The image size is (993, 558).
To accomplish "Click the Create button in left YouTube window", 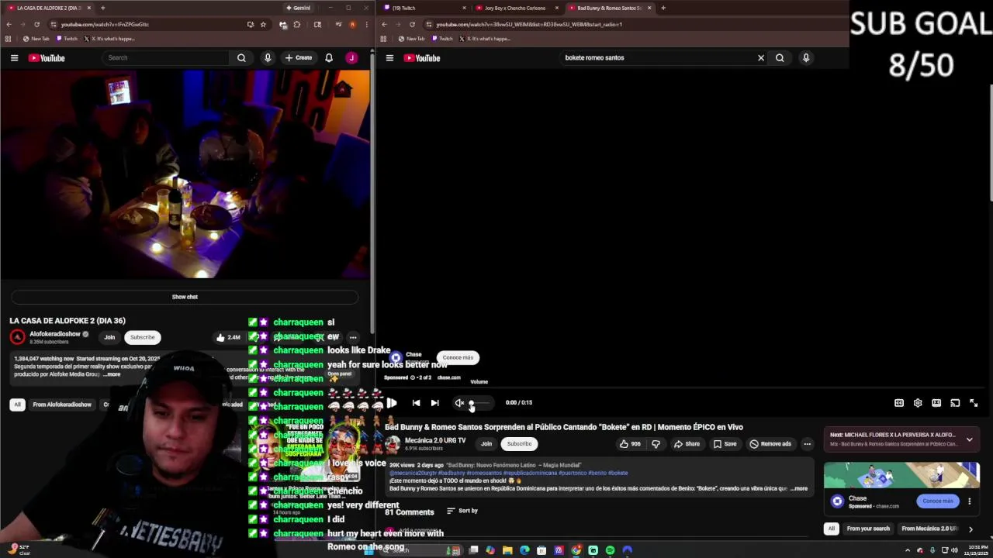I will (x=299, y=58).
